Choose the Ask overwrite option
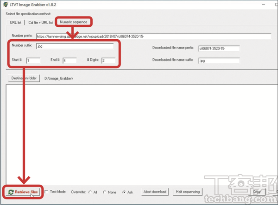The width and height of the screenshot is (278, 205). coord(124,192)
